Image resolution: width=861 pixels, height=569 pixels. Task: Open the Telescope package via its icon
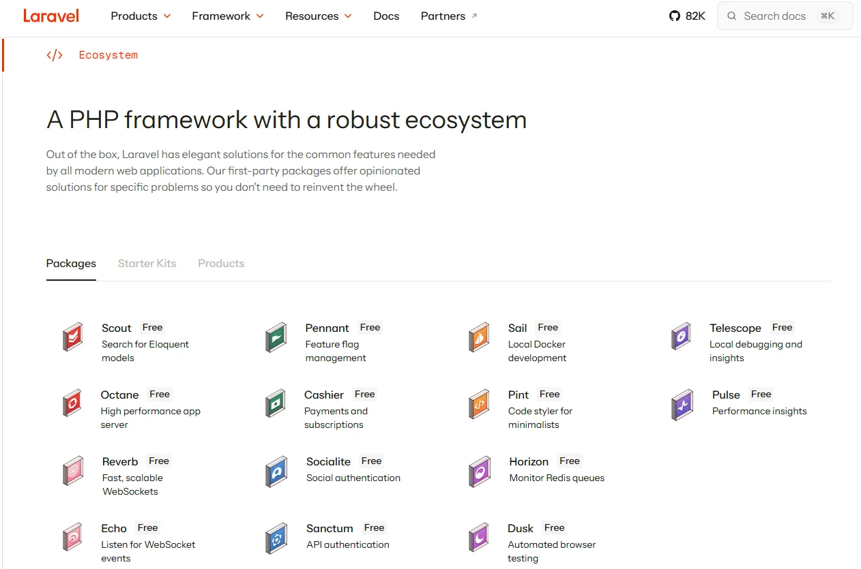(682, 336)
